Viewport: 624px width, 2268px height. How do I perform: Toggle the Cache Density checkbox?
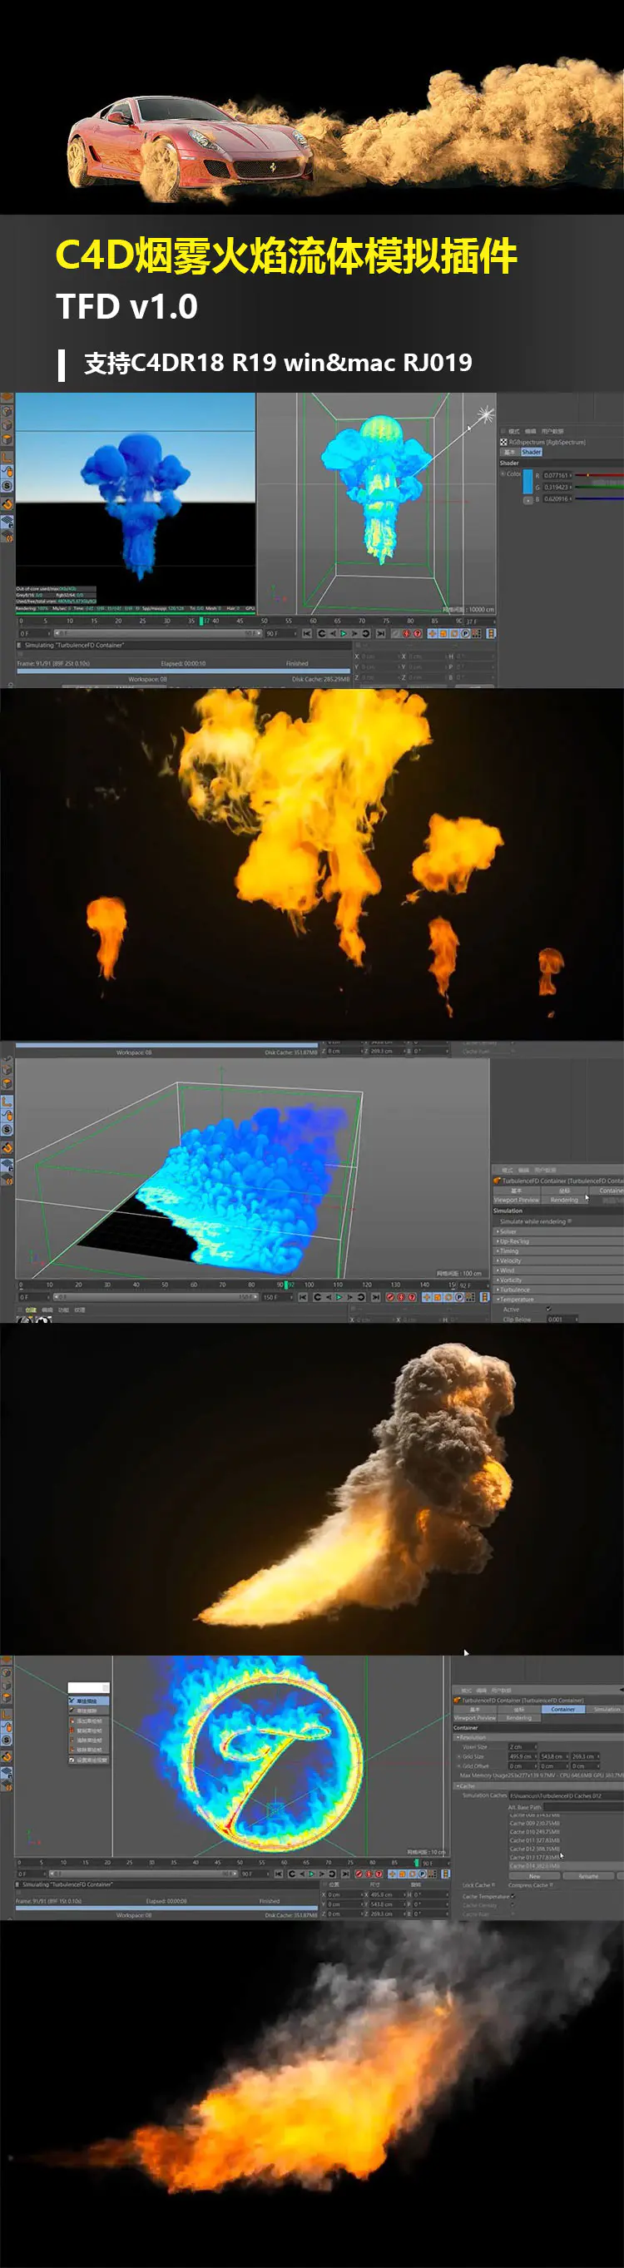513,1906
